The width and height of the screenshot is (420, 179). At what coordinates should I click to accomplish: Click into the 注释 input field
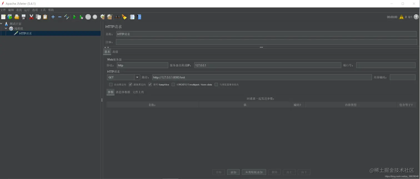(x=266, y=42)
